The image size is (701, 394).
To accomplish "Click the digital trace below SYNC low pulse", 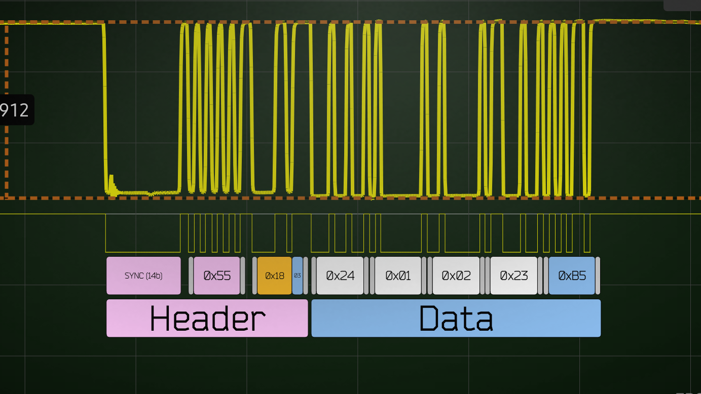I will pos(143,252).
